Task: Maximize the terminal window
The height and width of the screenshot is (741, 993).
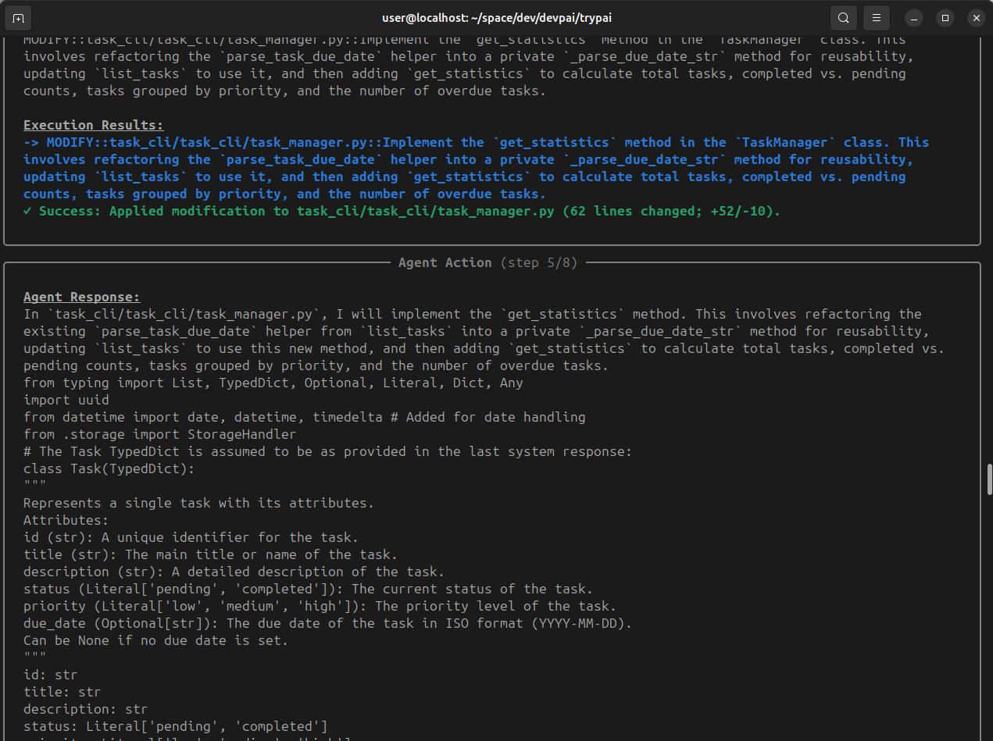Action: 945,17
